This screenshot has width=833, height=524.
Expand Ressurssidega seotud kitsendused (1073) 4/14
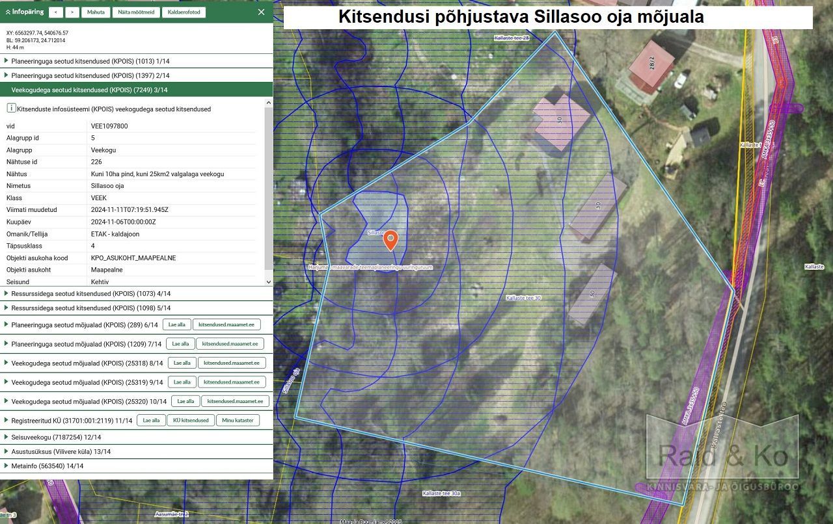coord(90,293)
